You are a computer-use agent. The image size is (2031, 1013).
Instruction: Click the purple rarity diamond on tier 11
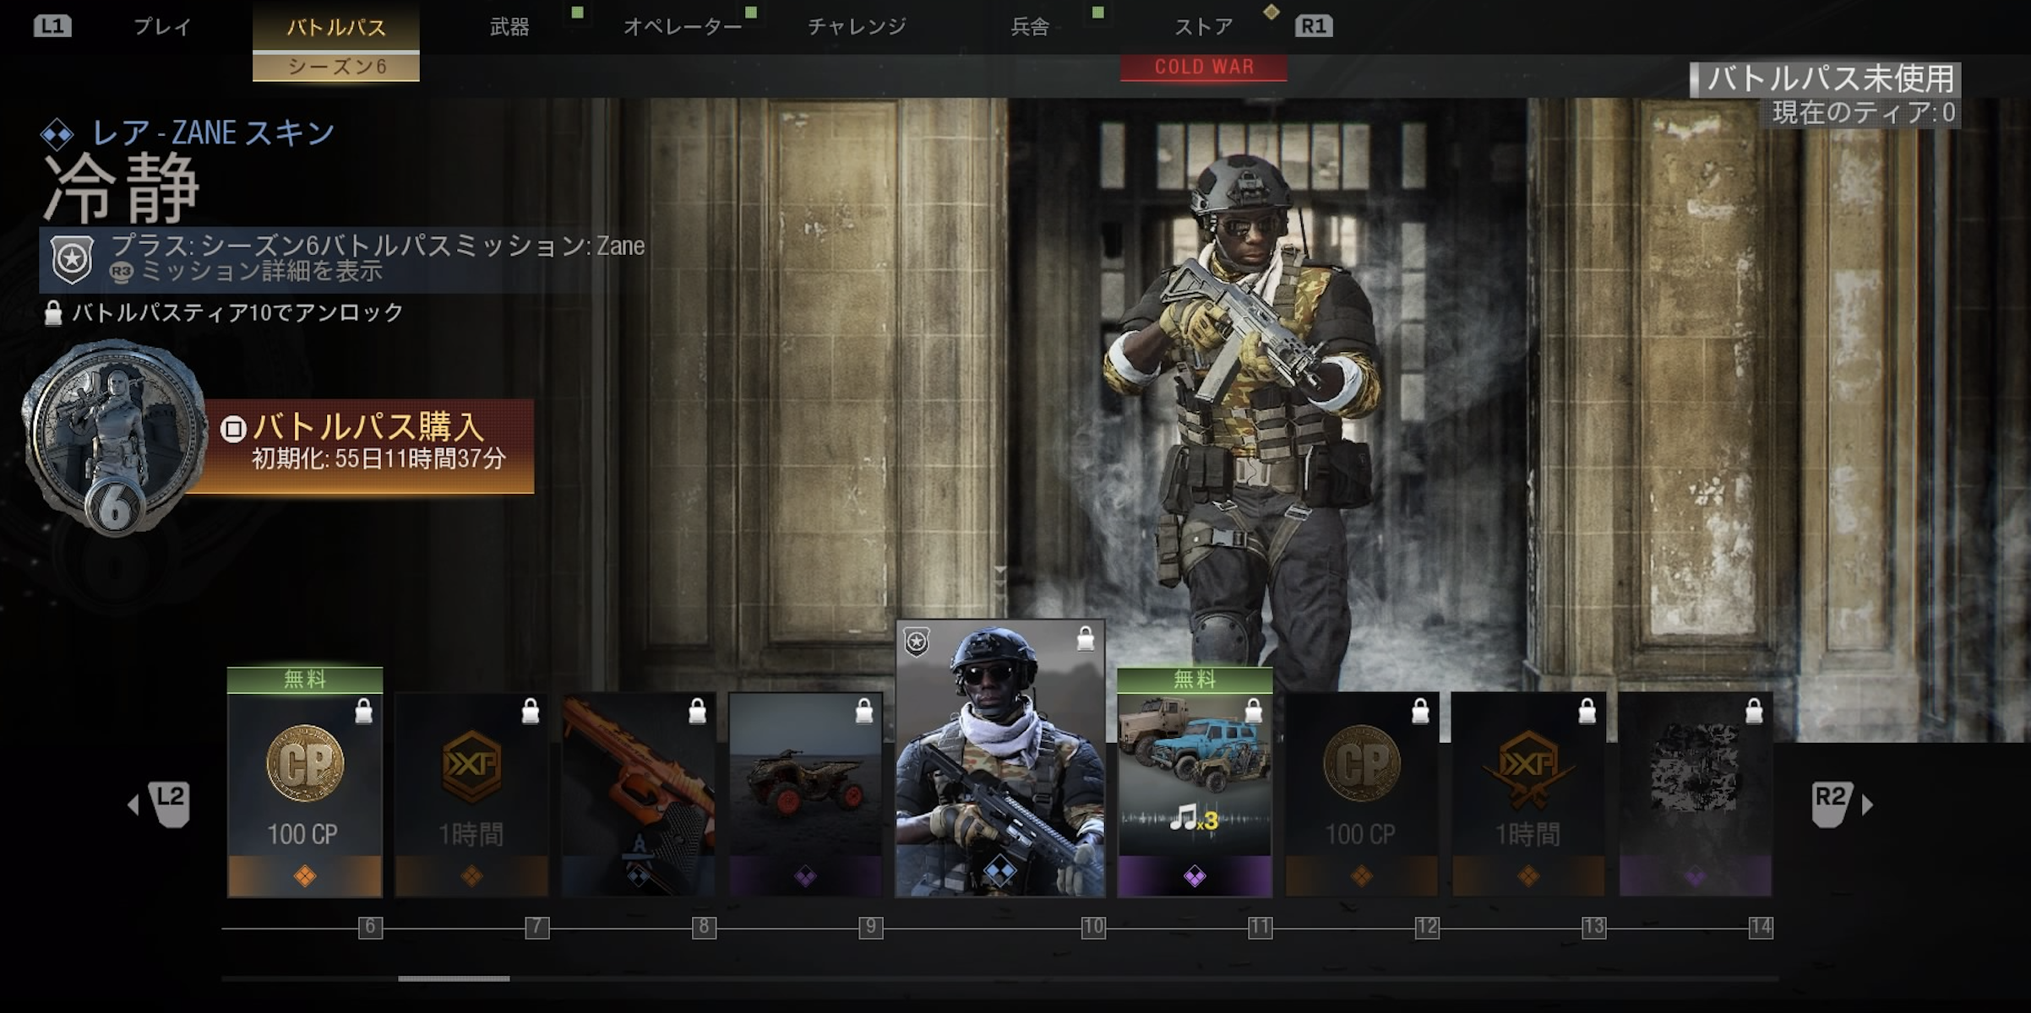coord(1195,876)
